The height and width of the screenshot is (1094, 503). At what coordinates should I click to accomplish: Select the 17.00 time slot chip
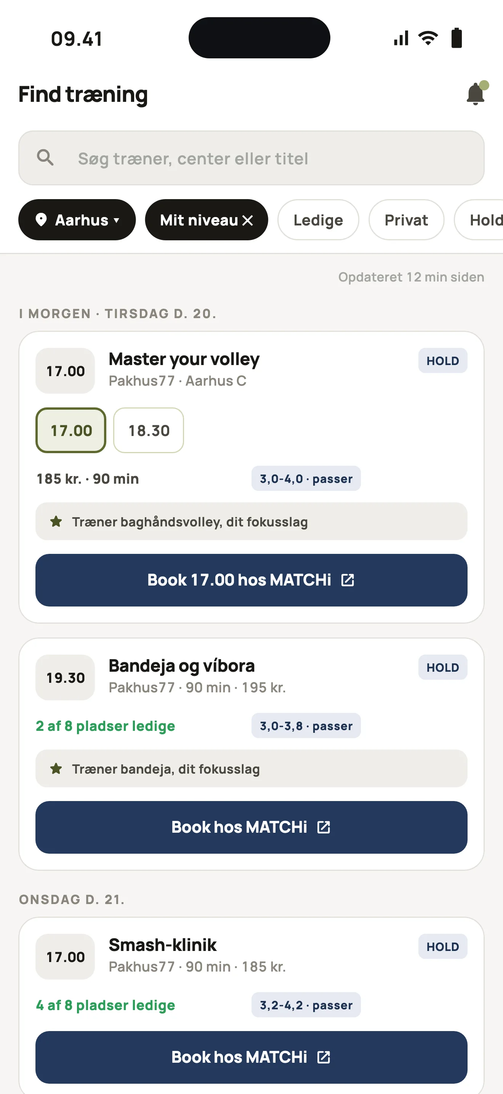(71, 430)
